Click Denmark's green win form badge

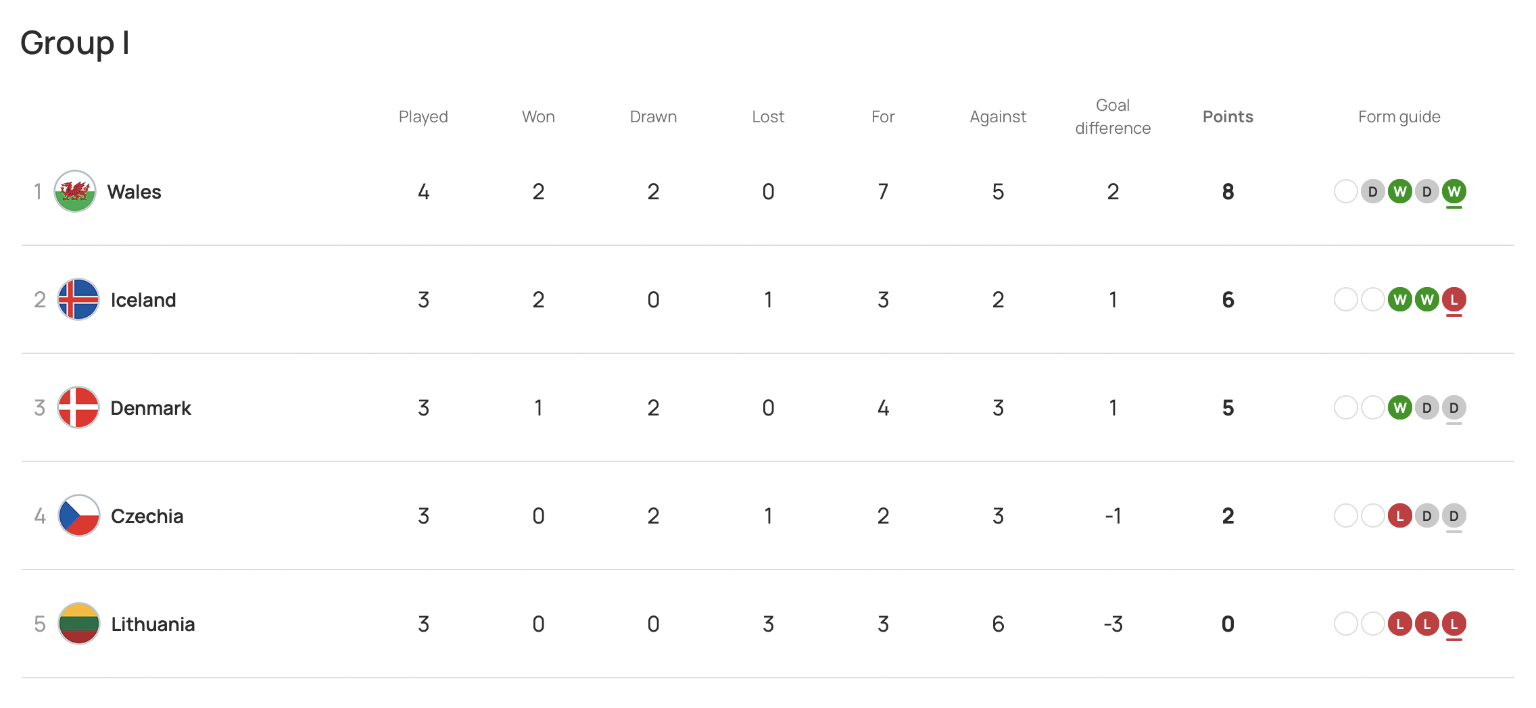[x=1399, y=407]
